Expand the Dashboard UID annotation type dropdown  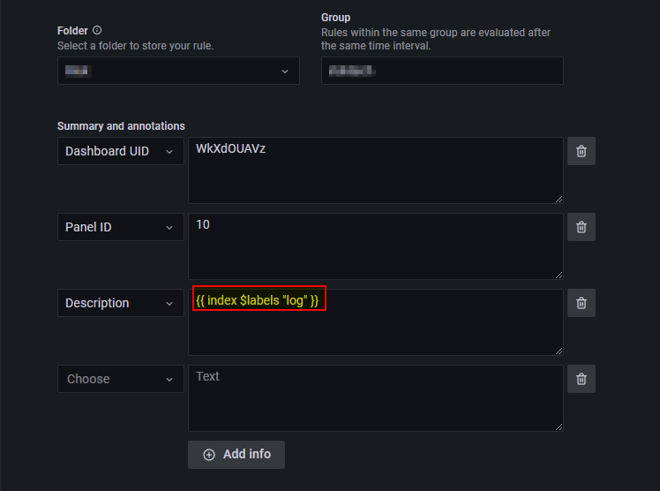point(121,151)
